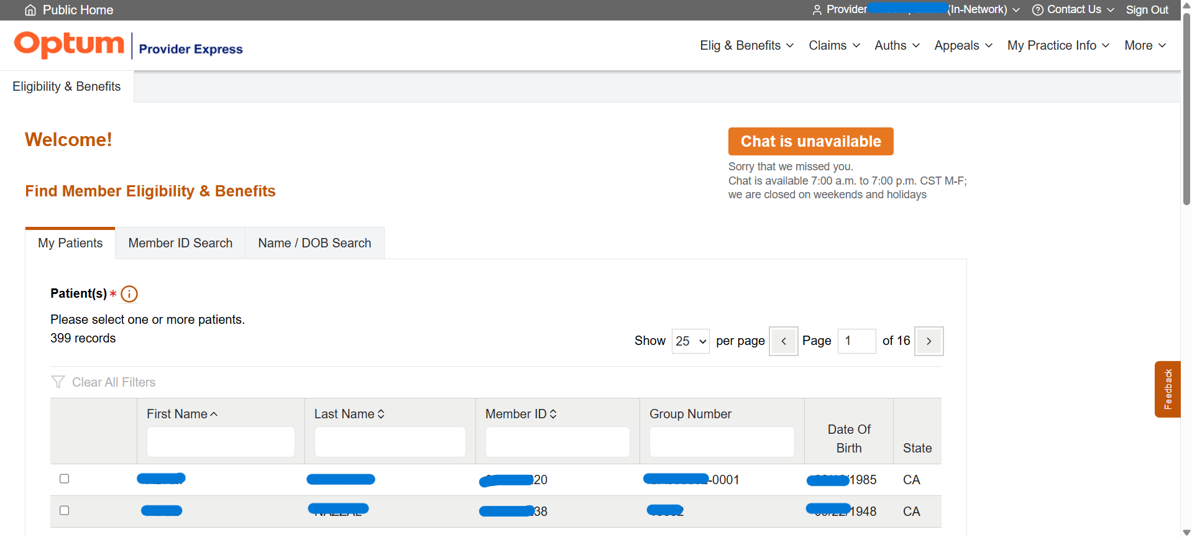
Task: Click the 'of 16' page count text
Action: coord(896,341)
